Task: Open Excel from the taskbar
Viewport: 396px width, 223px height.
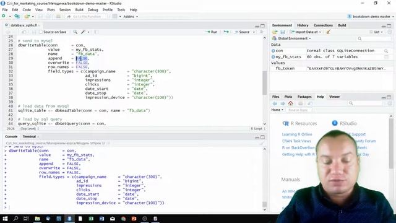Action: click(x=91, y=219)
